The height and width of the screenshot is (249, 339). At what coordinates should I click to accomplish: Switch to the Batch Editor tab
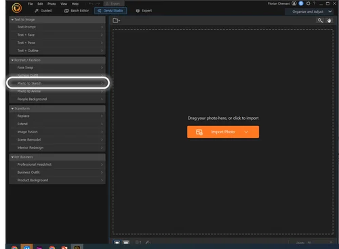[77, 11]
